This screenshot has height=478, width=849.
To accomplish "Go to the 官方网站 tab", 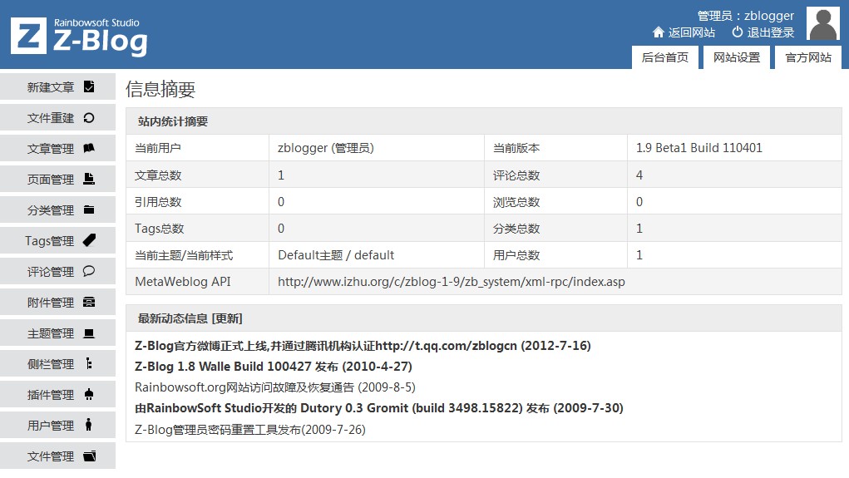I will tap(808, 57).
